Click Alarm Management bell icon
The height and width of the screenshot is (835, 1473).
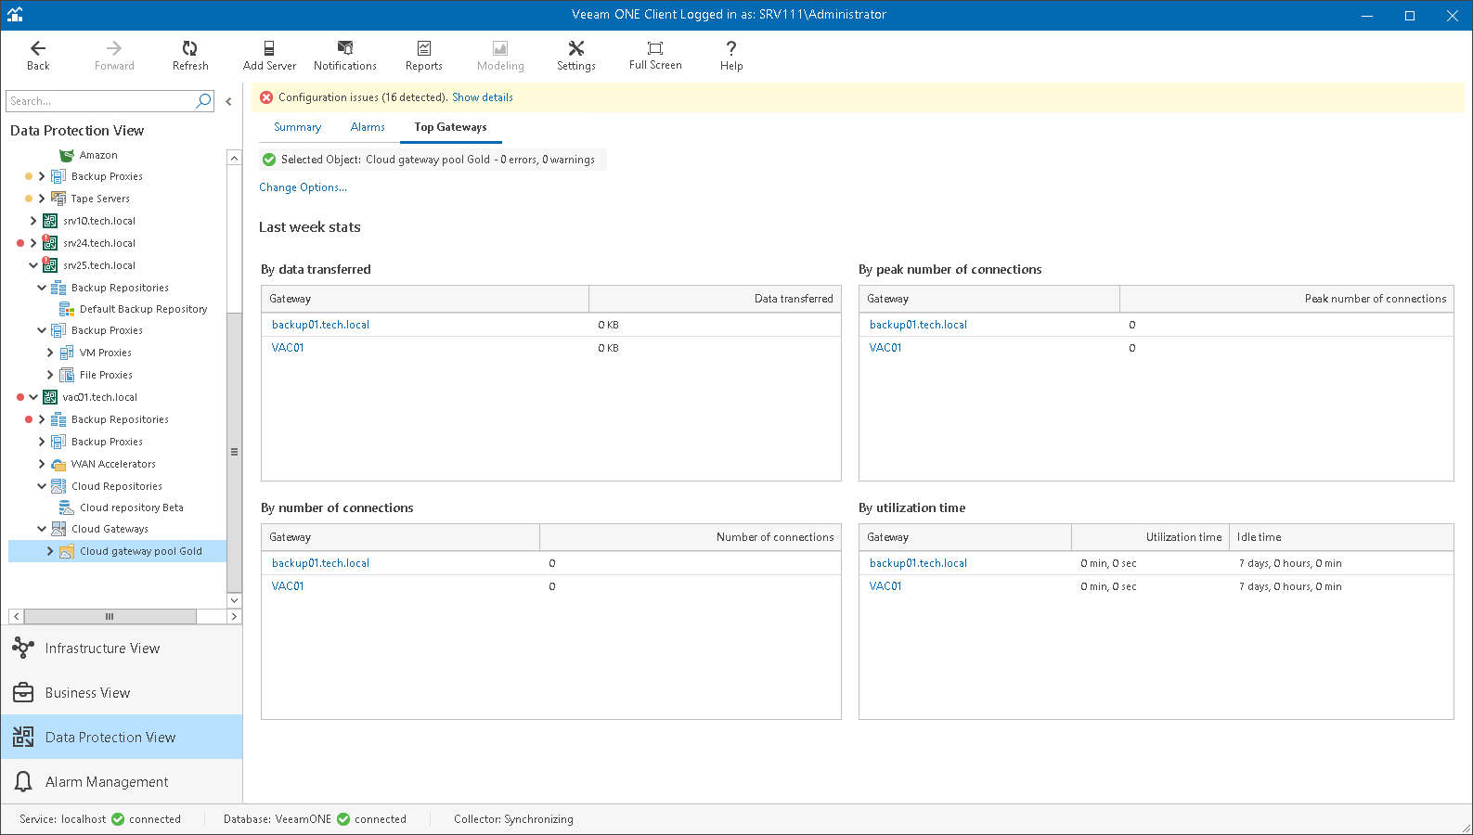23,782
